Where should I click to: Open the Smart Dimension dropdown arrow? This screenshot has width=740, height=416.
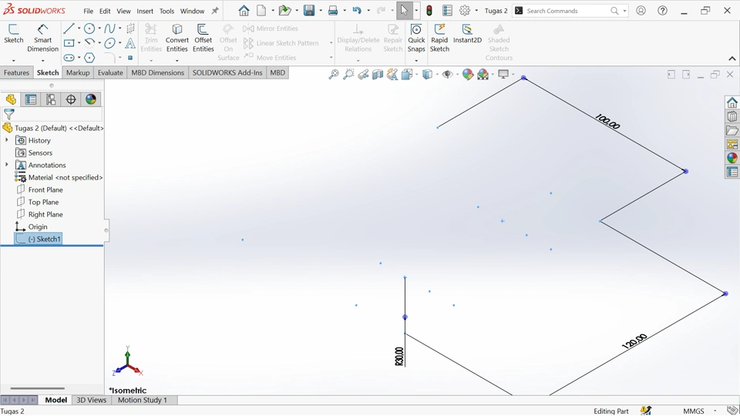click(42, 60)
